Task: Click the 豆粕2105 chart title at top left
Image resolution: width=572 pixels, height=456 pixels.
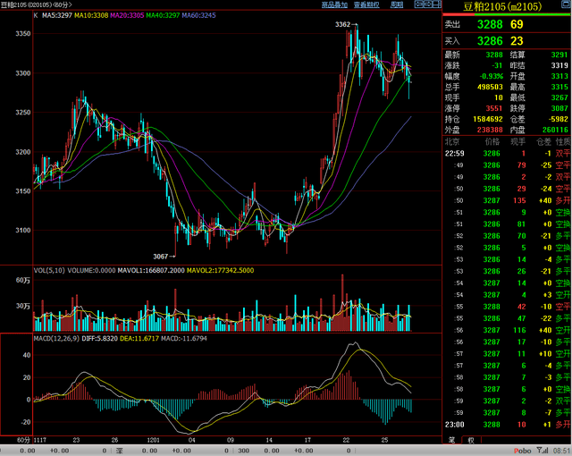Action: pos(36,5)
